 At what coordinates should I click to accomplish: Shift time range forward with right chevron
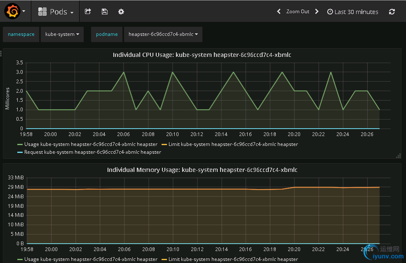[317, 12]
